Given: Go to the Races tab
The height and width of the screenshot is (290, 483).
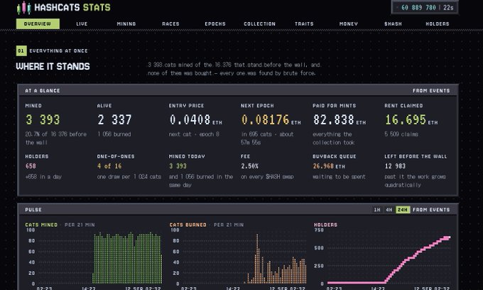Looking at the screenshot, I should tap(170, 23).
